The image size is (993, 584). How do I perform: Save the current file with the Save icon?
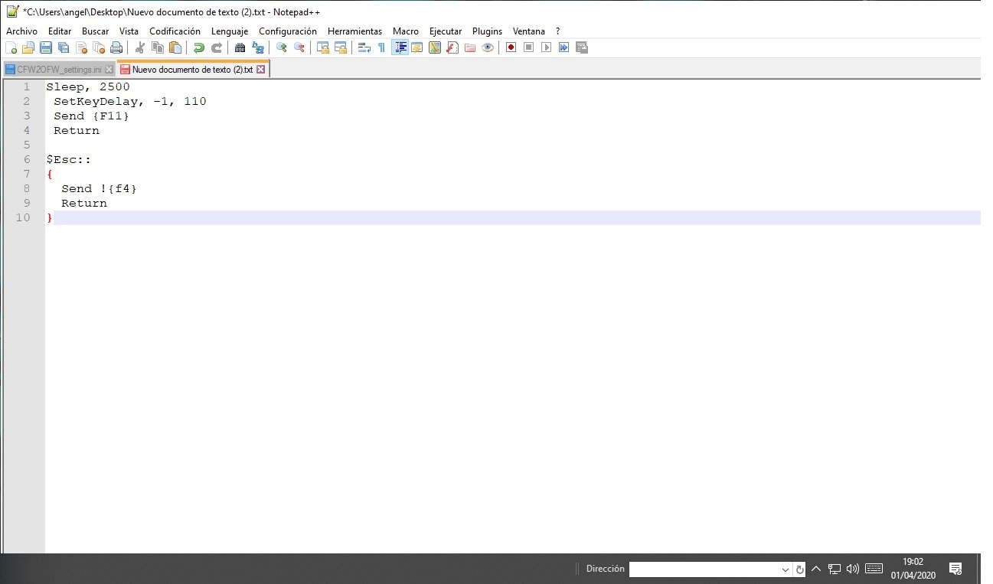[x=46, y=47]
